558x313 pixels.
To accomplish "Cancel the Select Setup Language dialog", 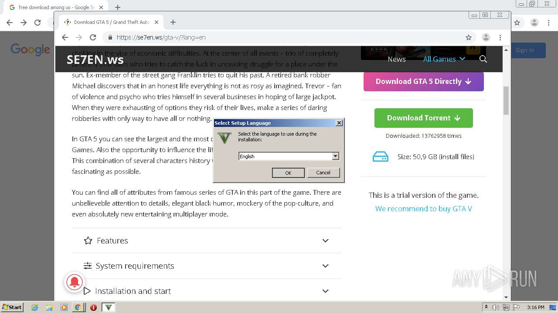I will tap(323, 173).
